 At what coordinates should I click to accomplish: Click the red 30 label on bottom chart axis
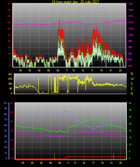tap(12, 103)
